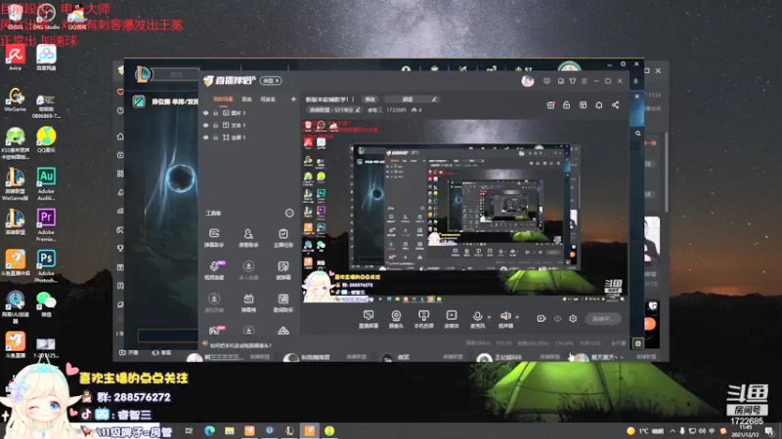Viewport: 782px width, 439px height.
Task: Open toolbox more options circle icon
Action: coord(289,213)
